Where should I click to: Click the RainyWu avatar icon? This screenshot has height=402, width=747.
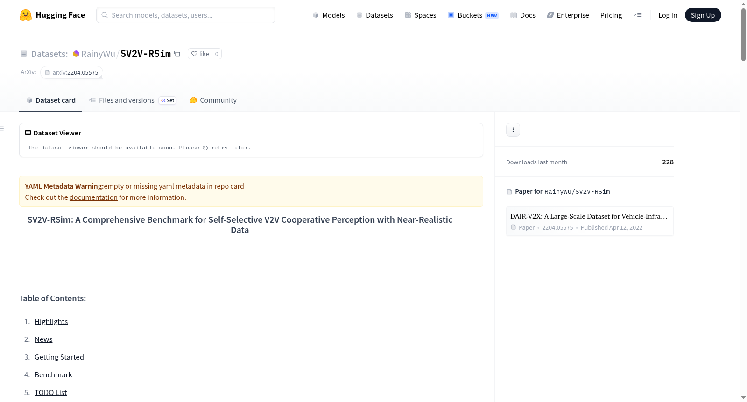[x=76, y=54]
